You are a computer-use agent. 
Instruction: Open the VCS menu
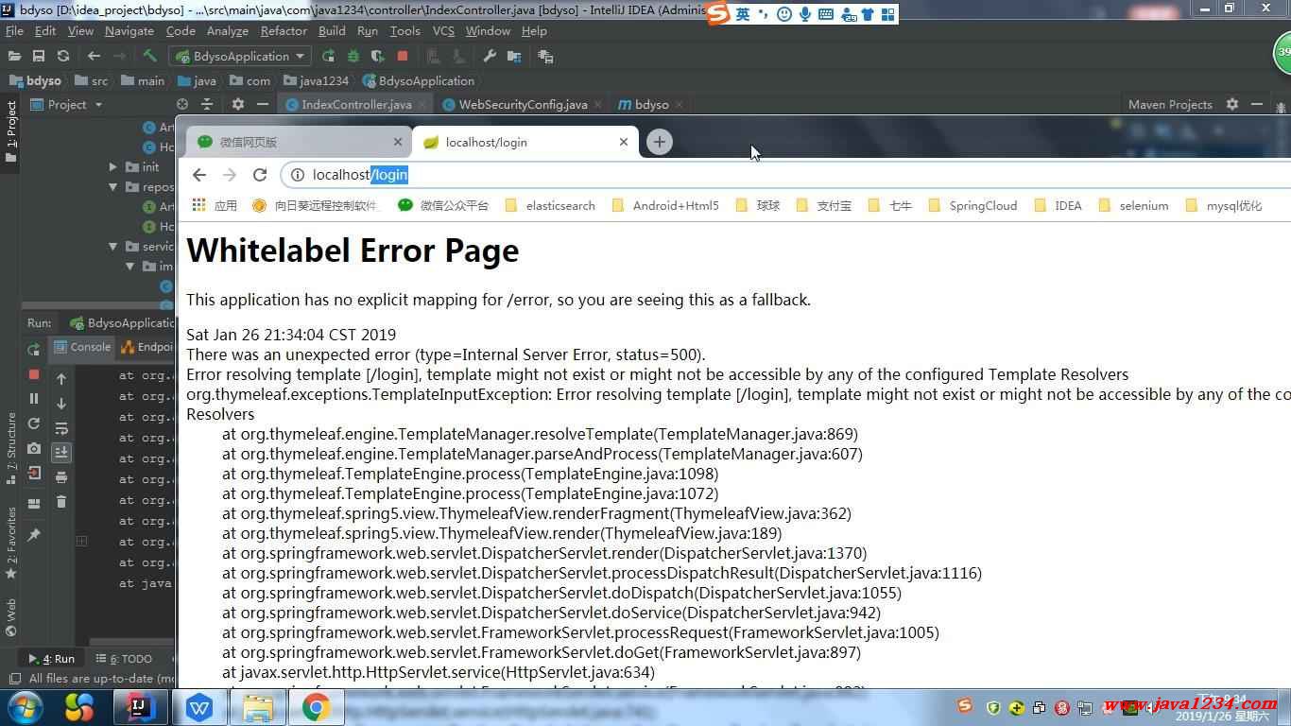click(x=443, y=31)
